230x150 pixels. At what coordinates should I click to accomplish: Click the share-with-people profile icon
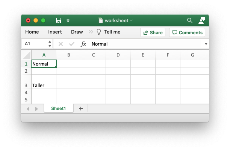click(x=202, y=20)
